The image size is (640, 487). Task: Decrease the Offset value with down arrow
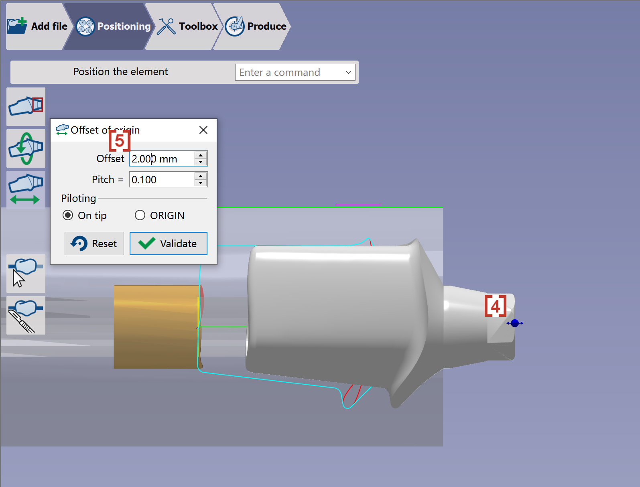click(x=201, y=162)
